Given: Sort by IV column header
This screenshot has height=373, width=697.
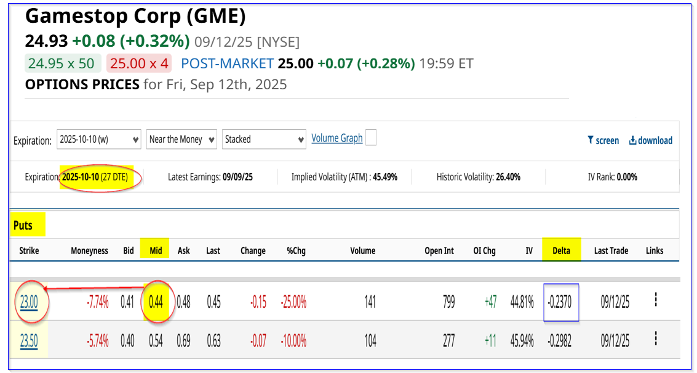Looking at the screenshot, I should coord(529,251).
